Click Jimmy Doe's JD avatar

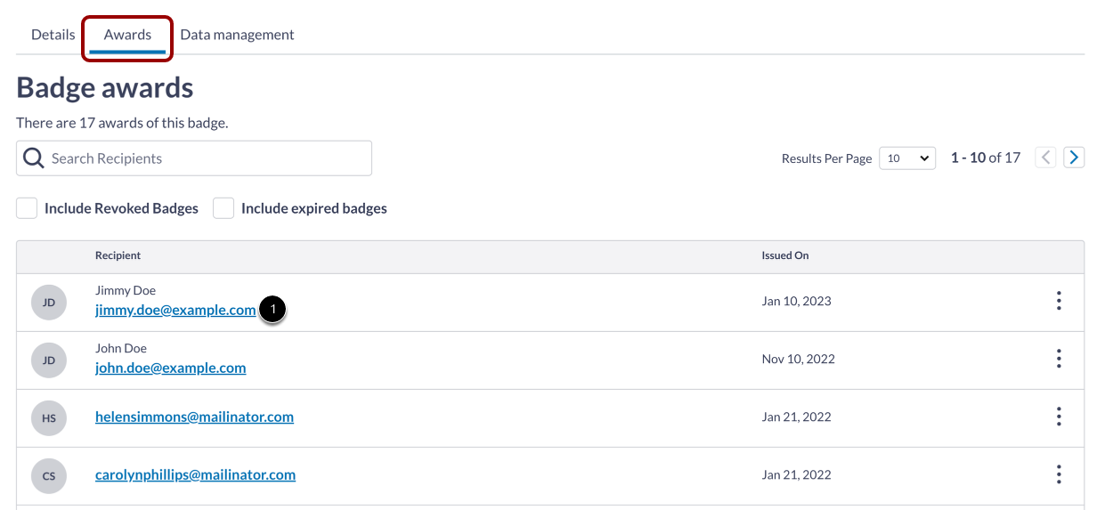click(49, 303)
